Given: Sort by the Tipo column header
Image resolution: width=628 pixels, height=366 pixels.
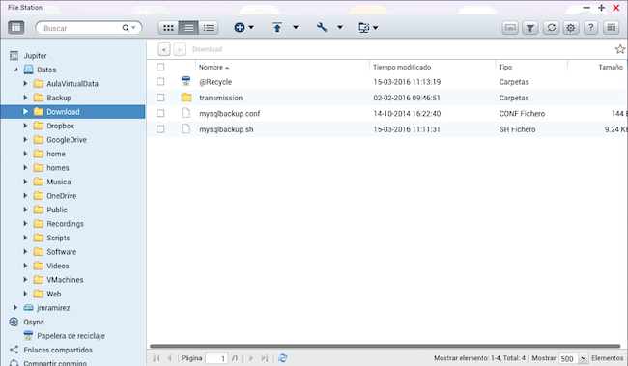Looking at the screenshot, I should point(505,67).
